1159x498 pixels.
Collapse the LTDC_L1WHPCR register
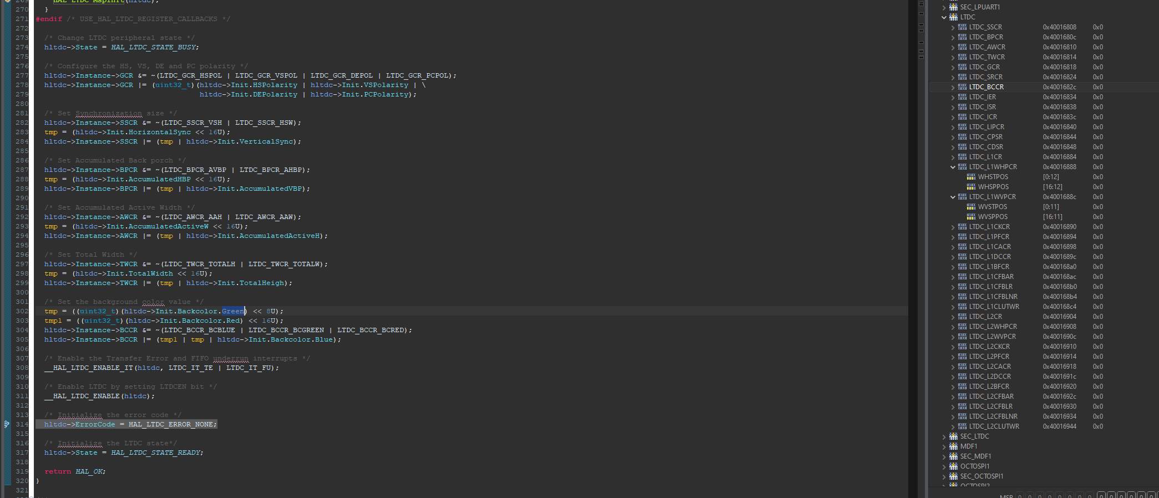[953, 167]
